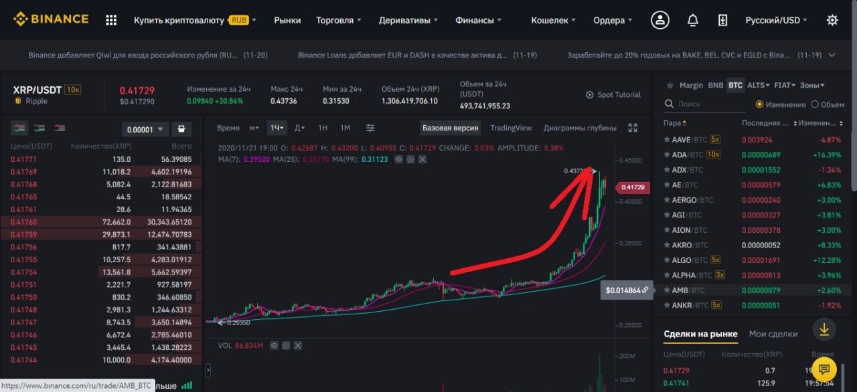Open the Деривативы dropdown menu

coord(408,20)
